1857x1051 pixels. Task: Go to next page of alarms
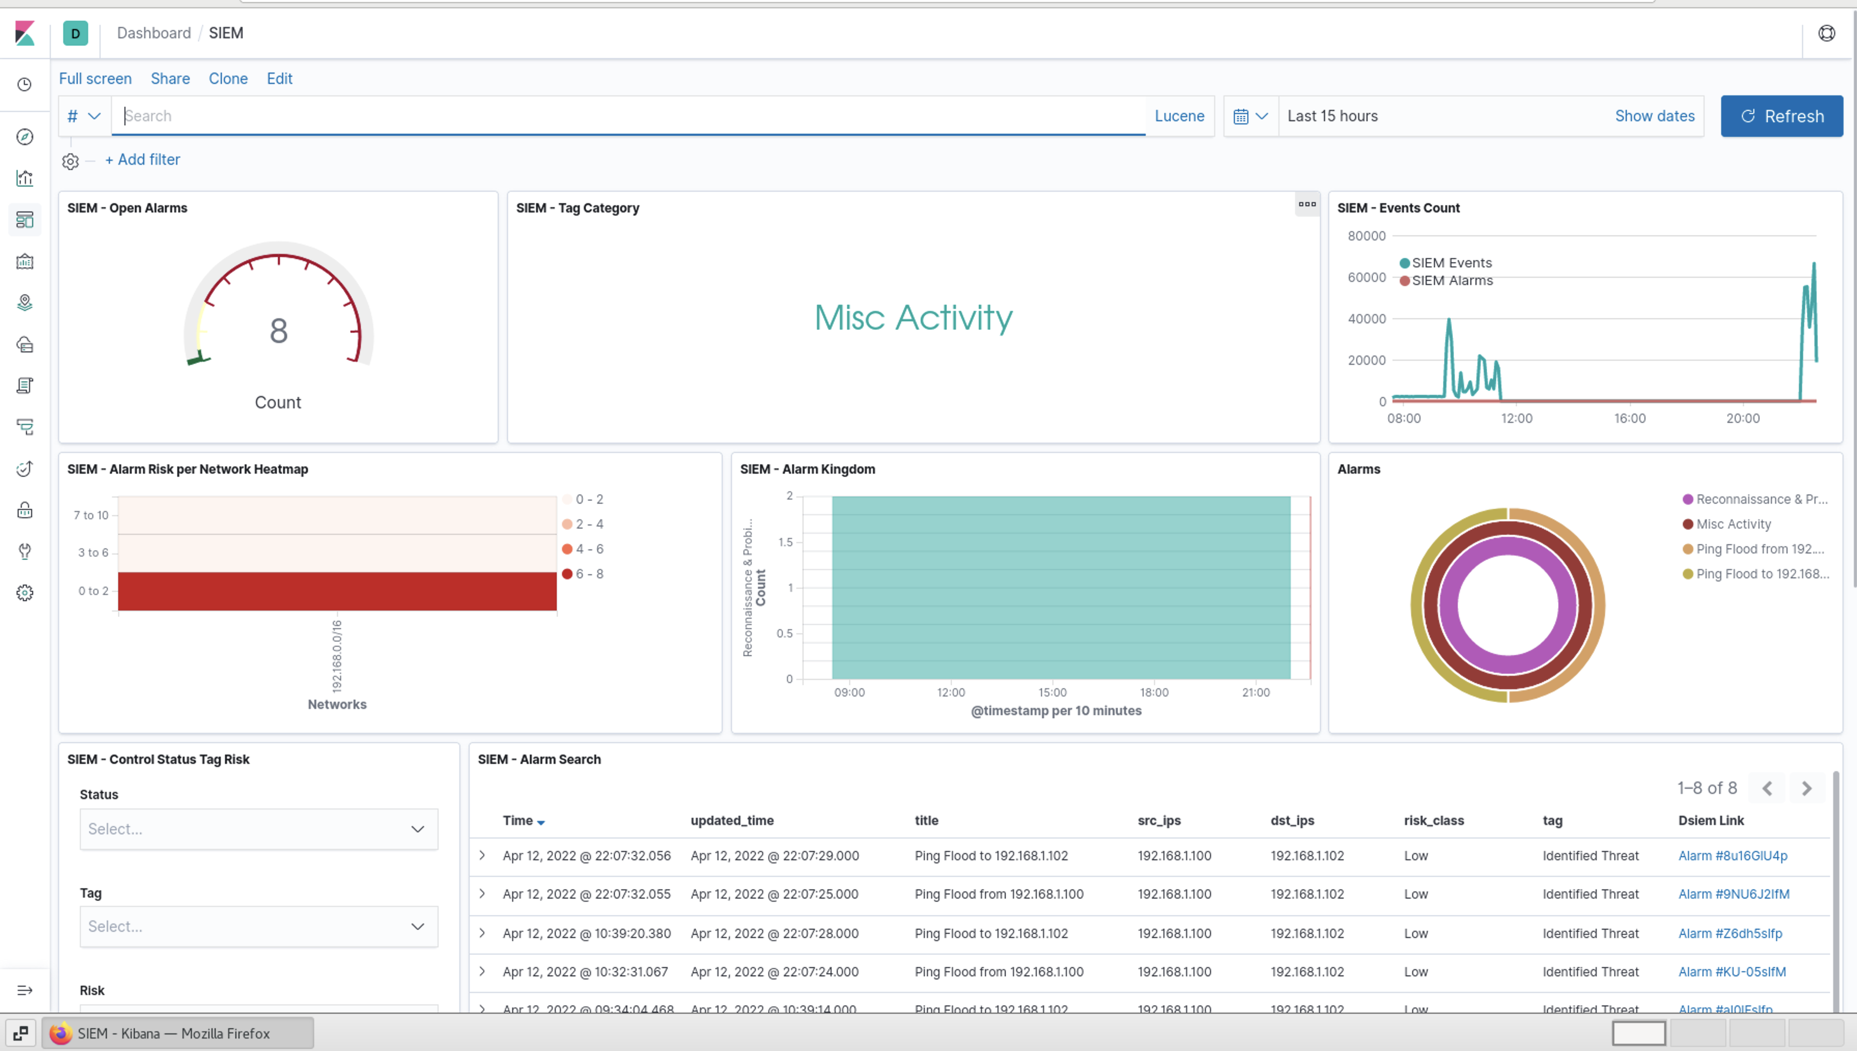point(1807,788)
